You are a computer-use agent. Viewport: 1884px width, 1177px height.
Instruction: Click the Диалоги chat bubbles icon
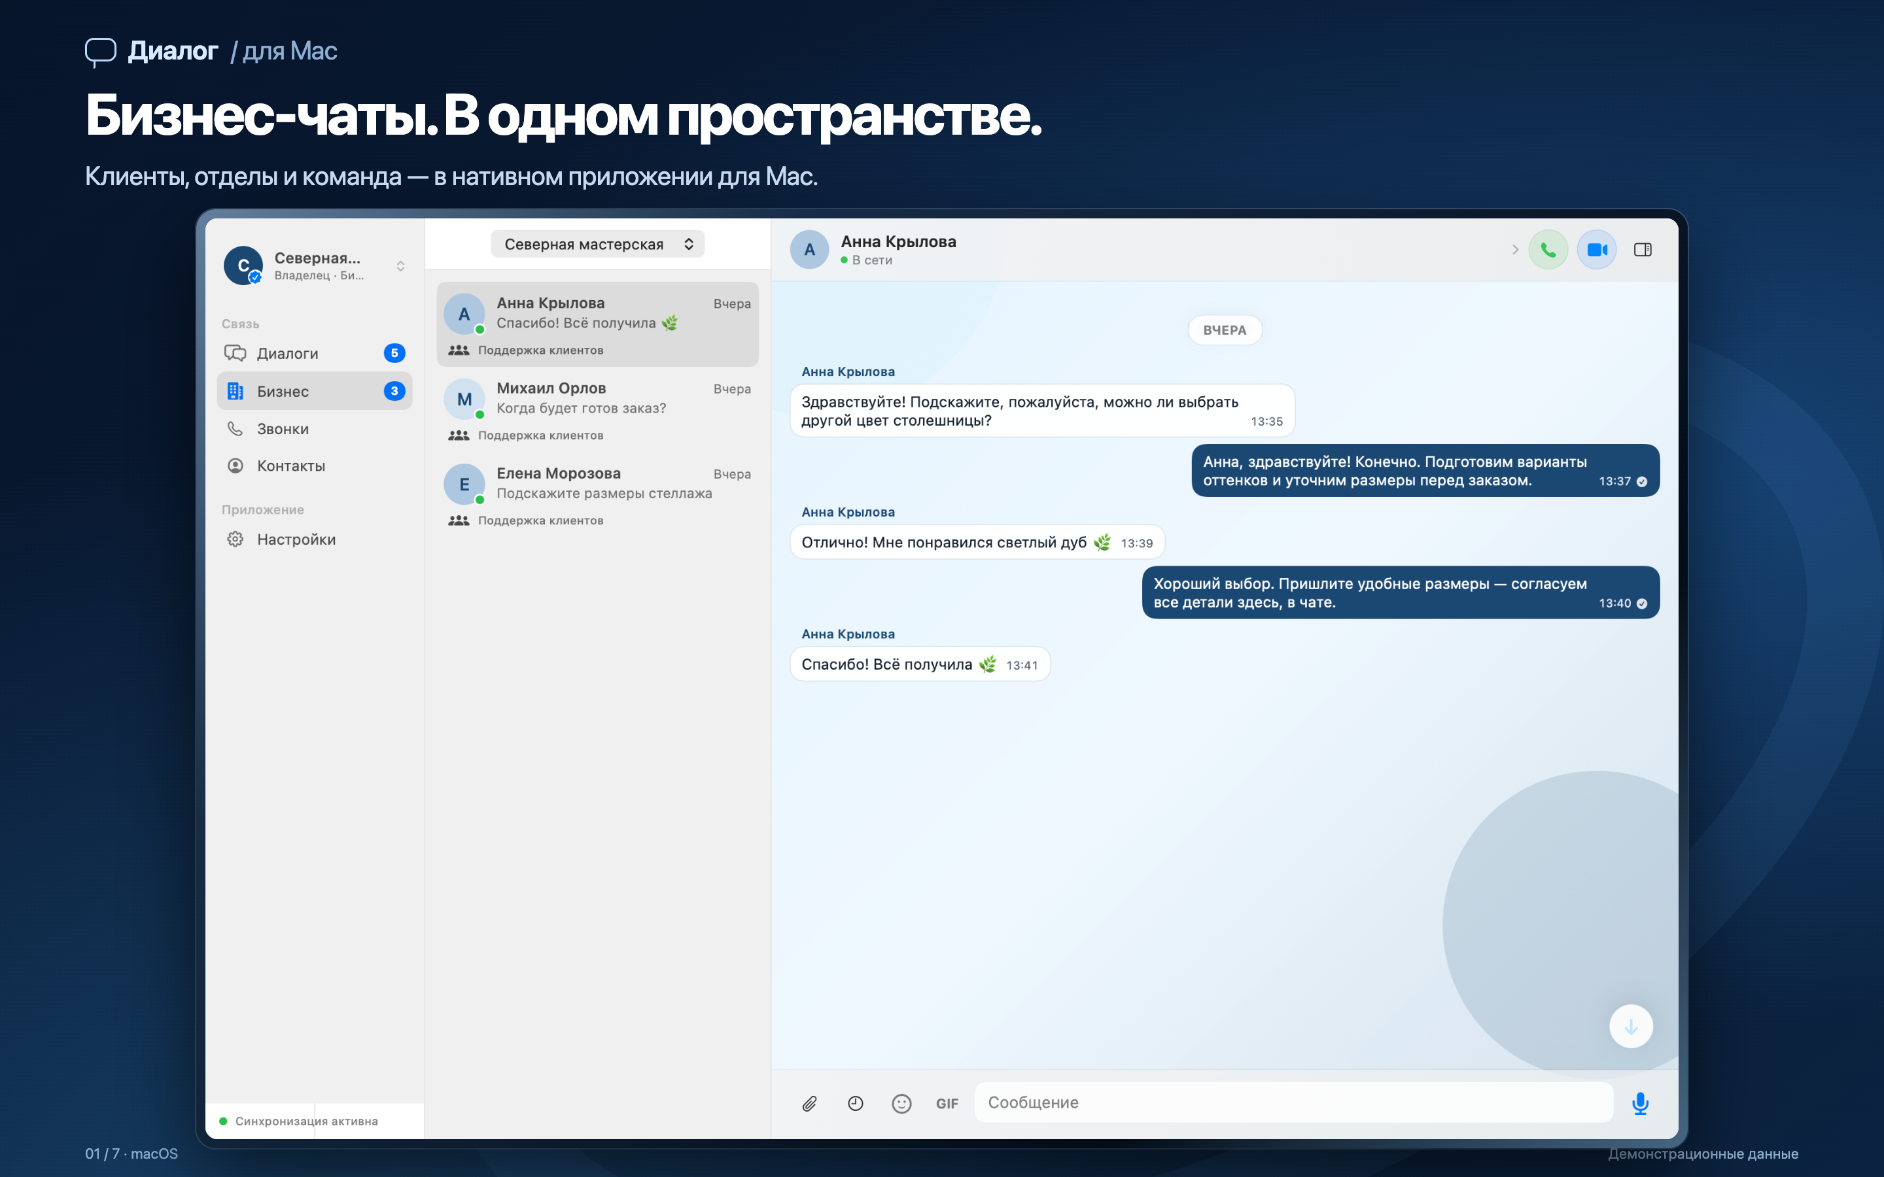pyautogui.click(x=235, y=353)
